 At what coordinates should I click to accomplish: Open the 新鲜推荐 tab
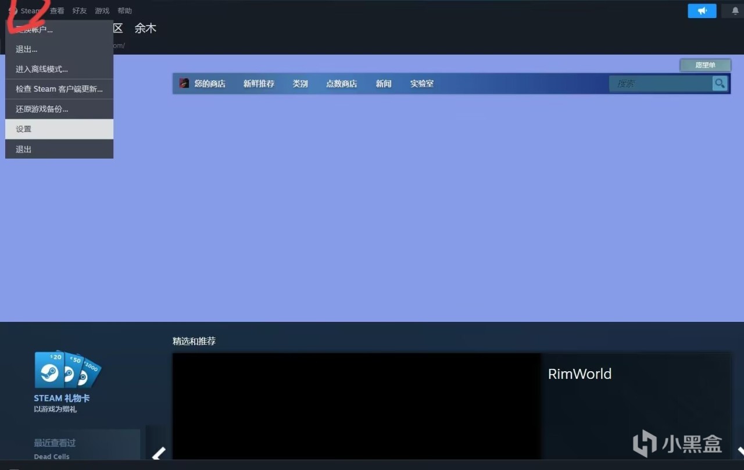pos(259,84)
